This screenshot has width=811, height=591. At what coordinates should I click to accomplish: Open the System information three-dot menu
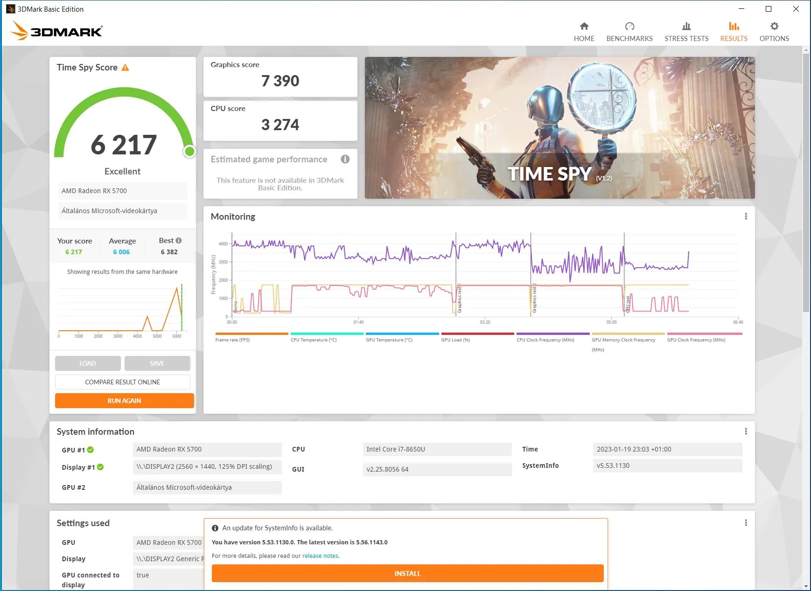(x=746, y=431)
